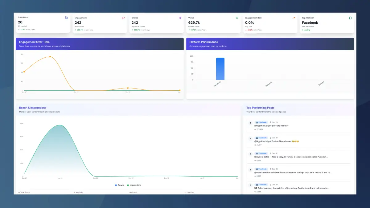The width and height of the screenshot is (370, 208).
Task: Click the chat bubble icon on Top Platform card
Action: click(x=350, y=18)
